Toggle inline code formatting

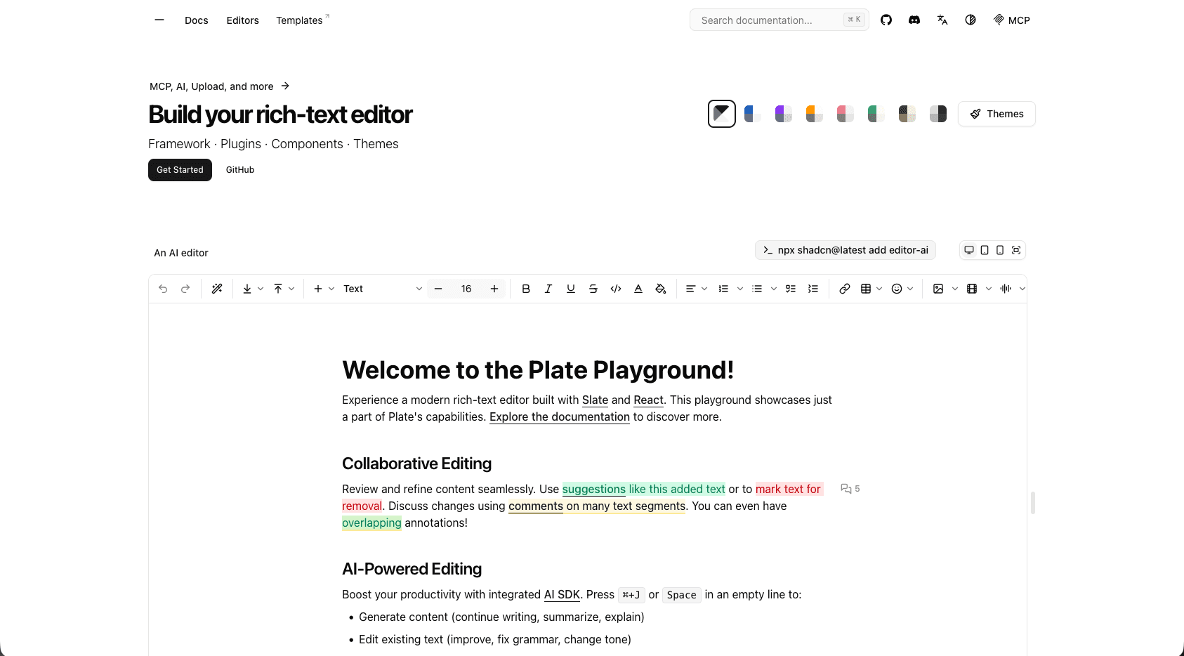[x=616, y=289]
